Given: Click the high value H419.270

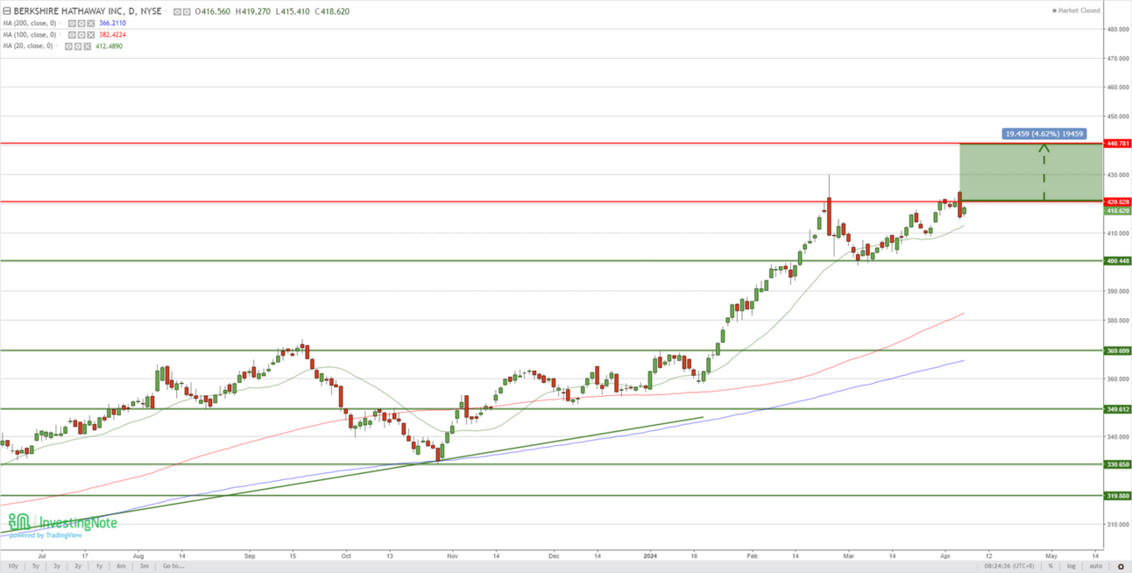Looking at the screenshot, I should tap(253, 11).
